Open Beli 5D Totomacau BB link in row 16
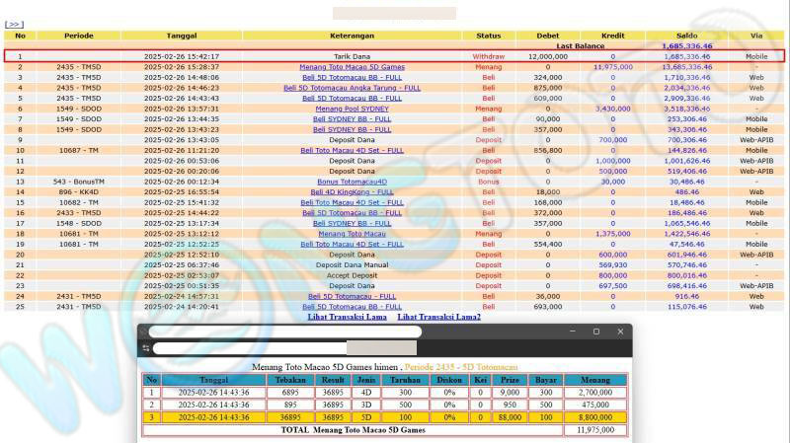 pyautogui.click(x=352, y=213)
